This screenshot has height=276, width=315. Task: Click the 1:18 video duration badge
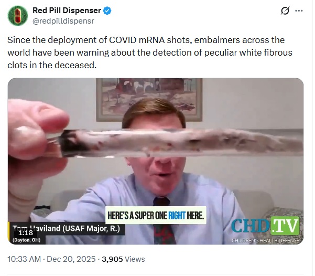coord(26,233)
